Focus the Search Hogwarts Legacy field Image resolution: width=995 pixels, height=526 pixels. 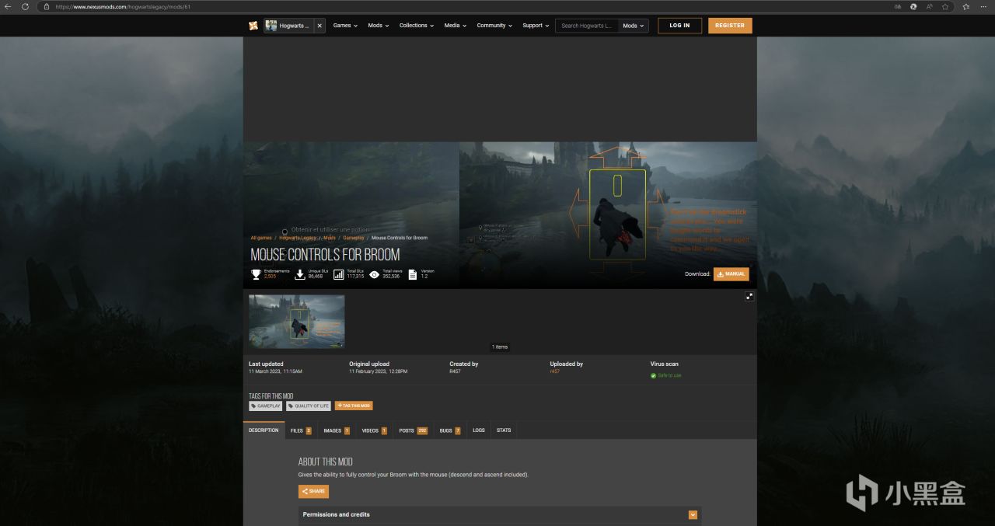(587, 26)
